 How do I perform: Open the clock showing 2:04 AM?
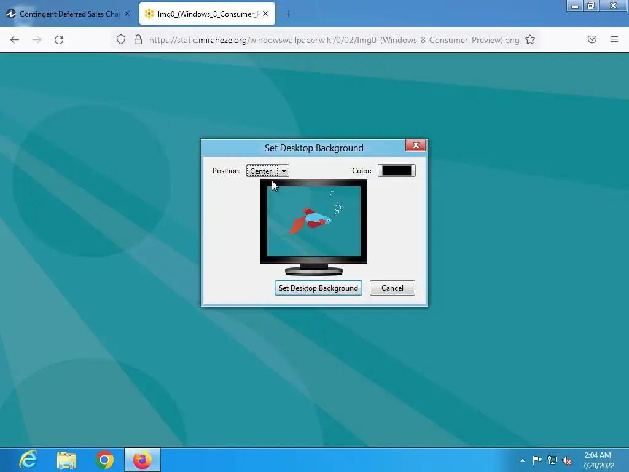tap(598, 460)
